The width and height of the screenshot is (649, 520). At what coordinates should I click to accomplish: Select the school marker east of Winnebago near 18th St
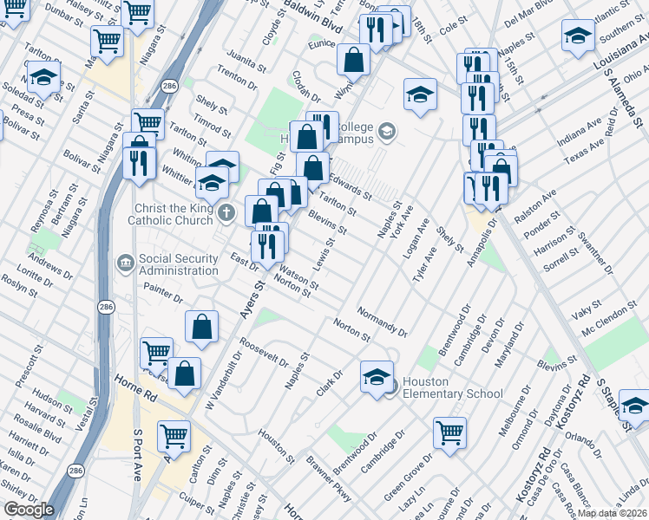(420, 94)
